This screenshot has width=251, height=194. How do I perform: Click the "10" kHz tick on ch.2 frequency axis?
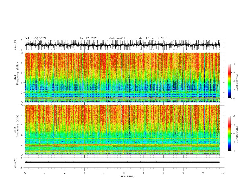click(x=22, y=105)
